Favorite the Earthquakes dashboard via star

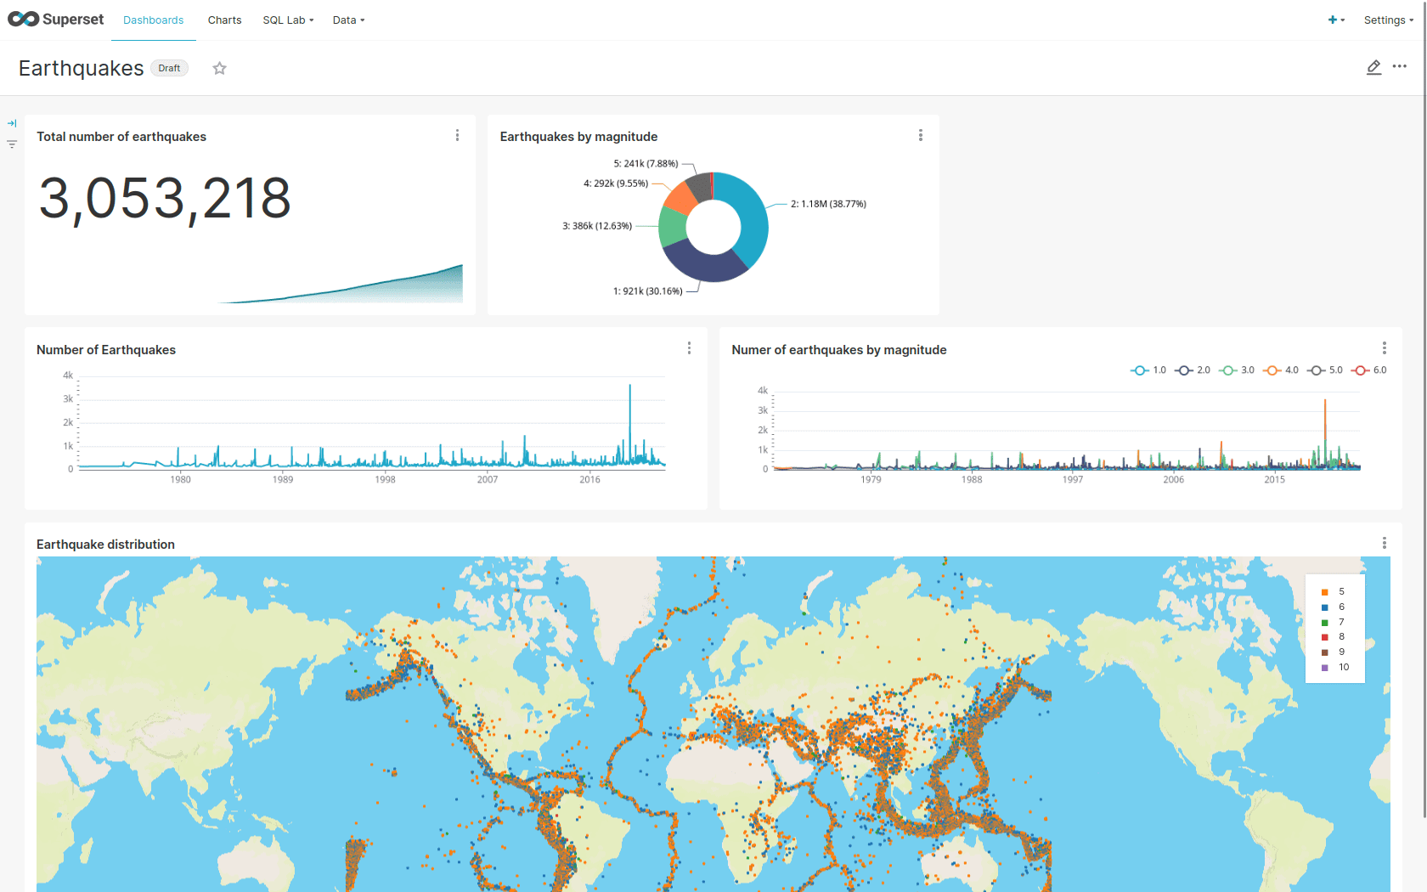click(219, 68)
